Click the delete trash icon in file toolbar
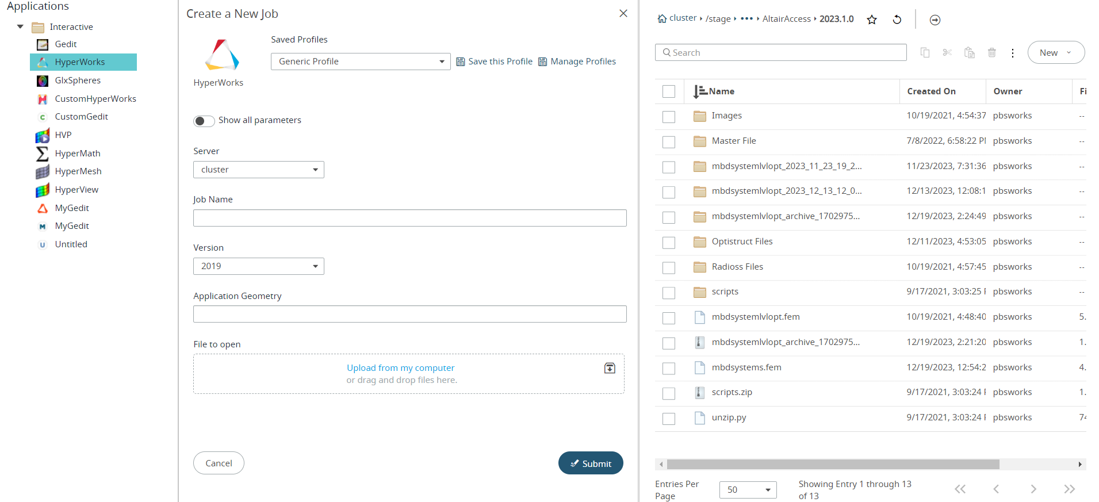The image size is (1099, 502). (x=991, y=53)
